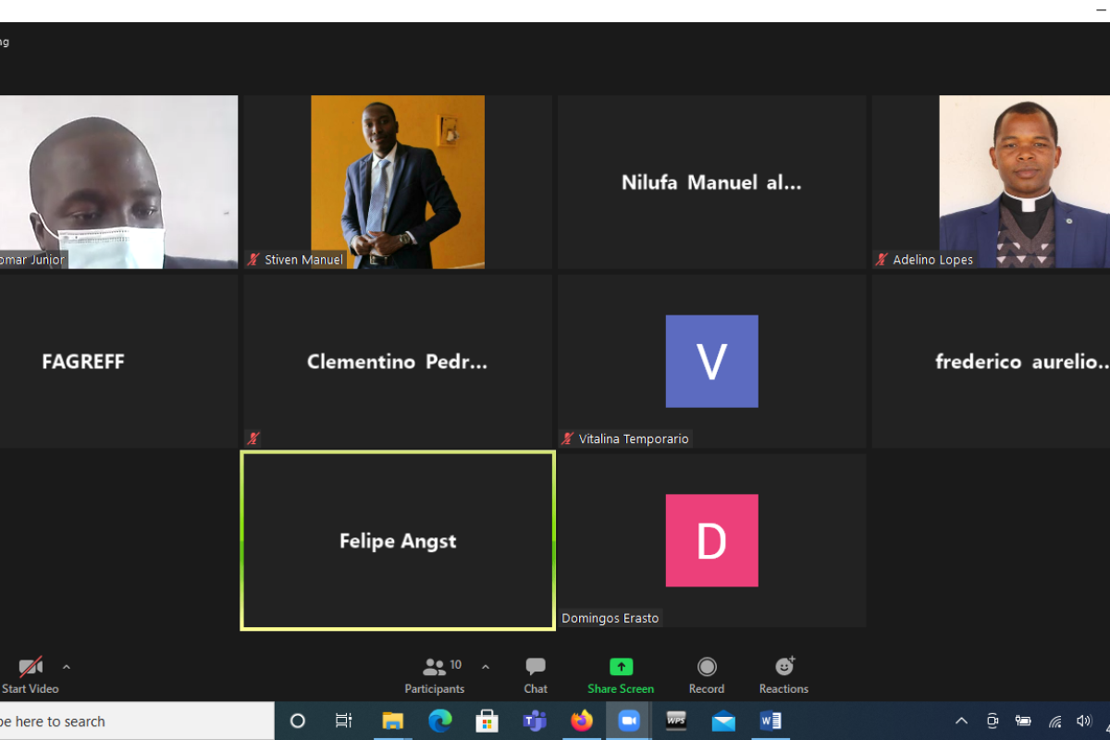The height and width of the screenshot is (740, 1110).
Task: Open the Reactions smiley icon
Action: click(x=784, y=666)
